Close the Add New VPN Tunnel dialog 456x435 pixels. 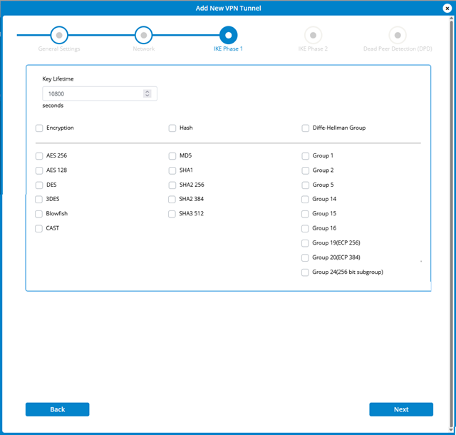coord(447,8)
